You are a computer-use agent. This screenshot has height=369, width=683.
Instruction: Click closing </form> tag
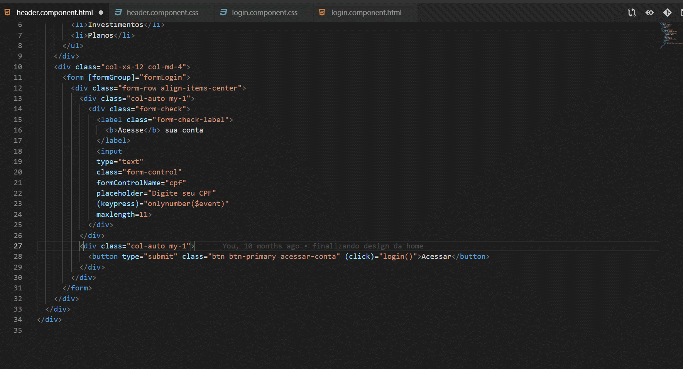(77, 288)
